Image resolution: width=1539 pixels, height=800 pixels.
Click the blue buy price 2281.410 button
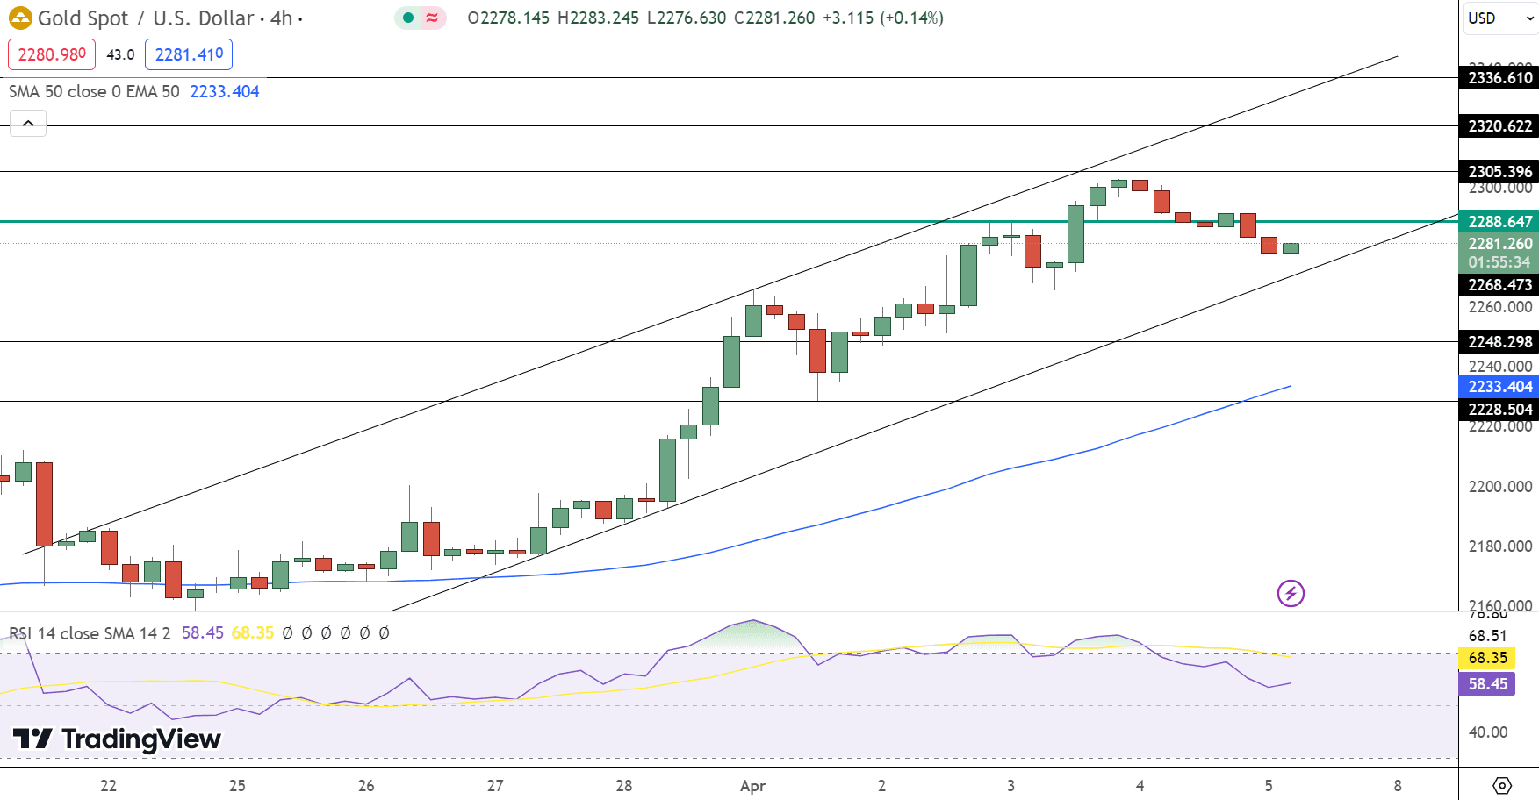coord(189,54)
